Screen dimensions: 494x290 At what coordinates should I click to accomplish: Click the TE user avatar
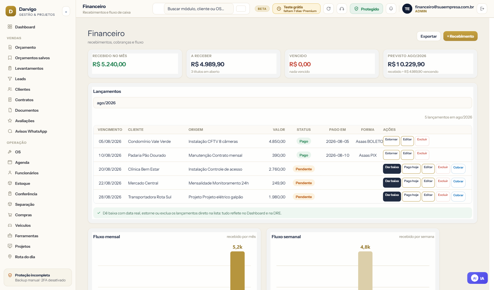[x=407, y=9]
